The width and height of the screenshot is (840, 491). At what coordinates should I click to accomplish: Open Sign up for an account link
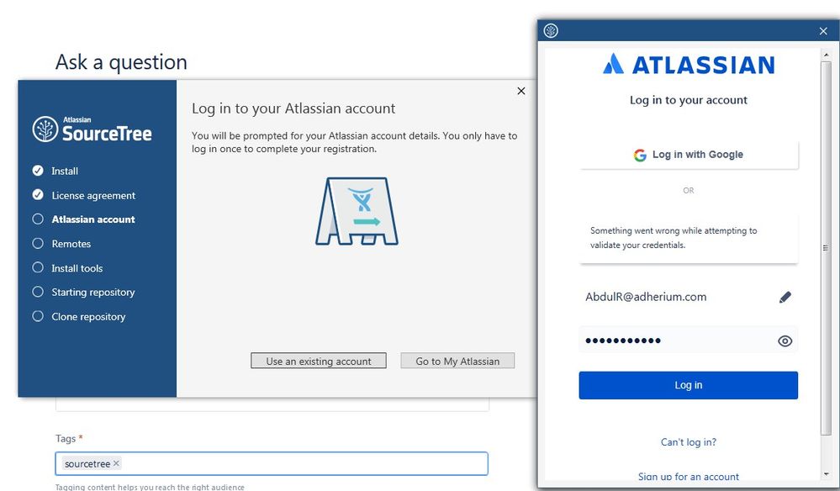coord(689,477)
